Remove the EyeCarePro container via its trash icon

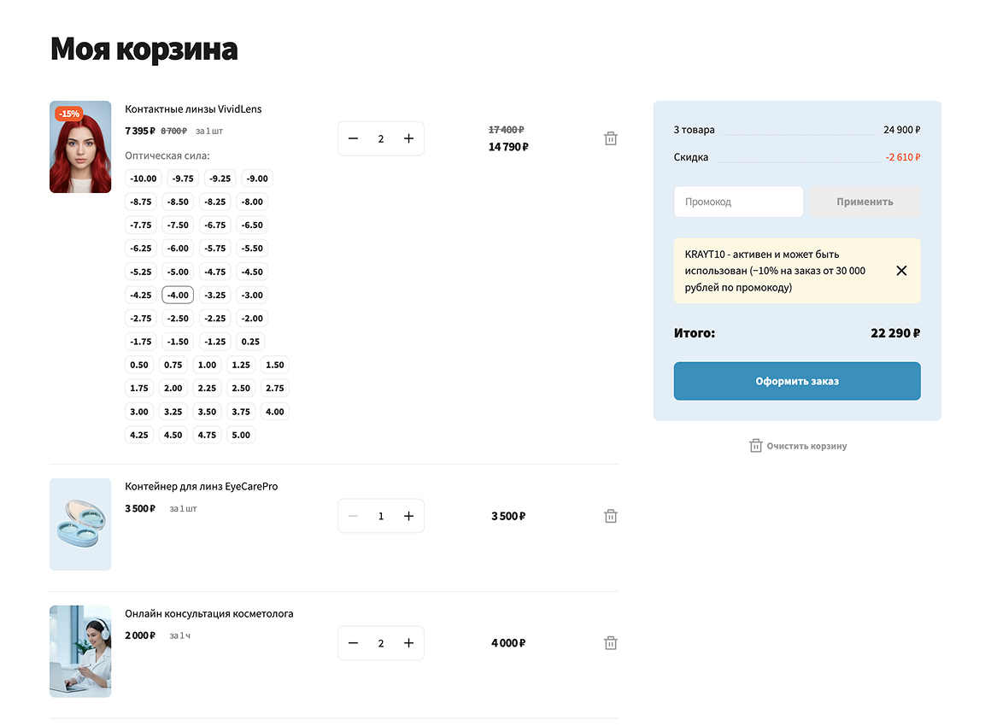(x=610, y=515)
